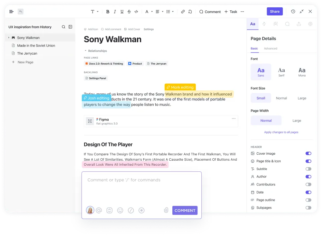Enable the Page outline switch
Screen dimensions: 322x237
point(308,200)
